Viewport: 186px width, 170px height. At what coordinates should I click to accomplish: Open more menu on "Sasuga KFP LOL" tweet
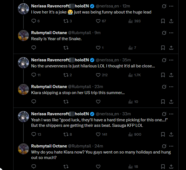point(171,114)
